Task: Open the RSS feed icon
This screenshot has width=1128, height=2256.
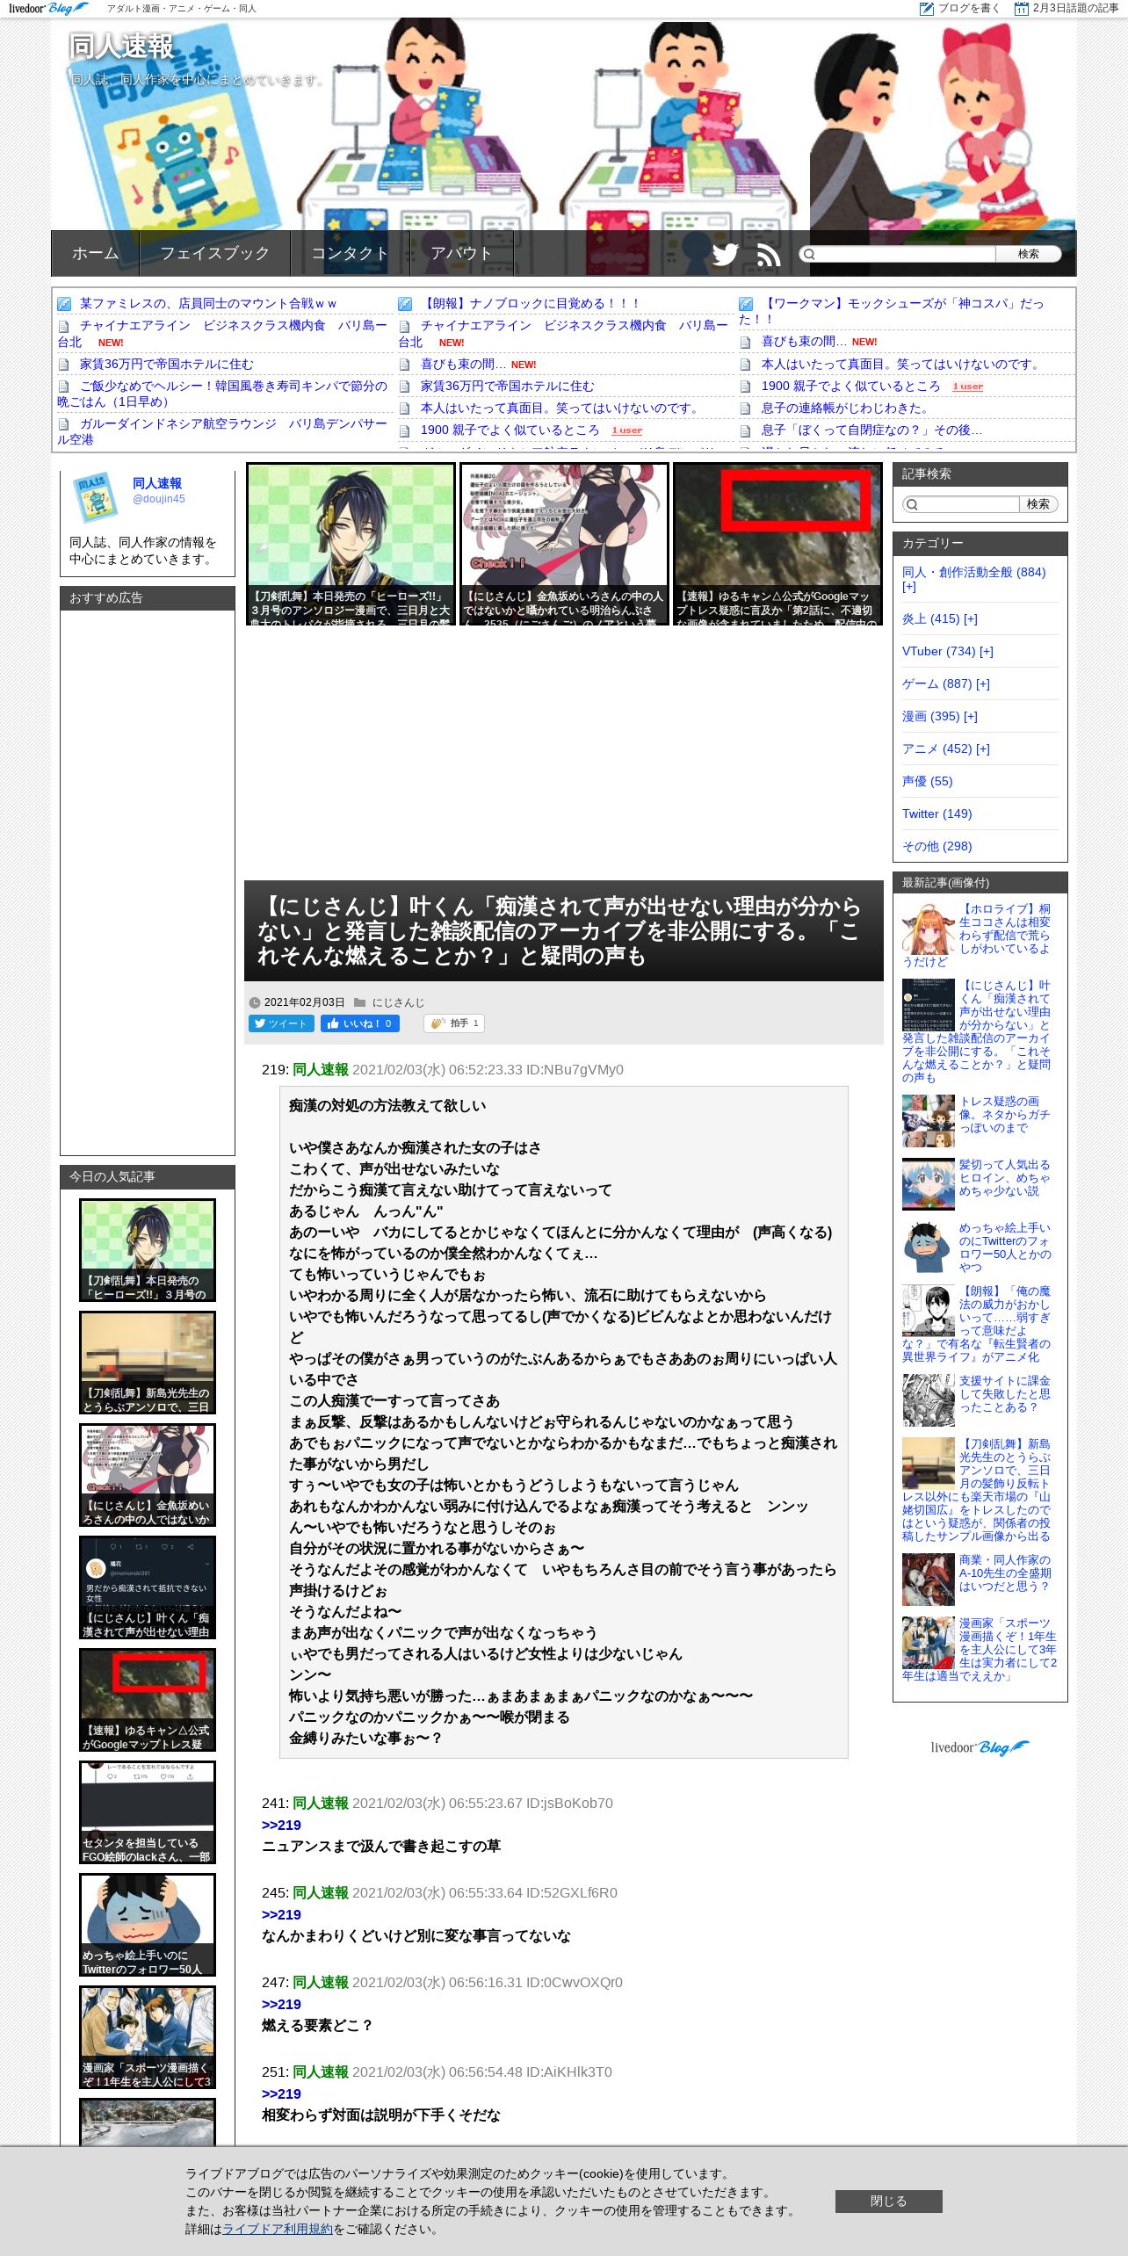Action: pyautogui.click(x=769, y=254)
